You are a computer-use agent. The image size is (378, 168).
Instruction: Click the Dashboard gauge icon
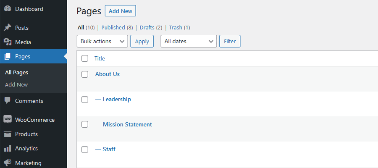click(8, 9)
